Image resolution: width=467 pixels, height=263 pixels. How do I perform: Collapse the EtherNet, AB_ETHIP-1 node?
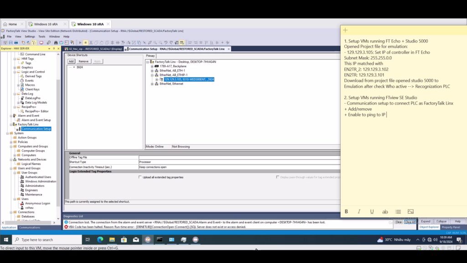coord(152,75)
